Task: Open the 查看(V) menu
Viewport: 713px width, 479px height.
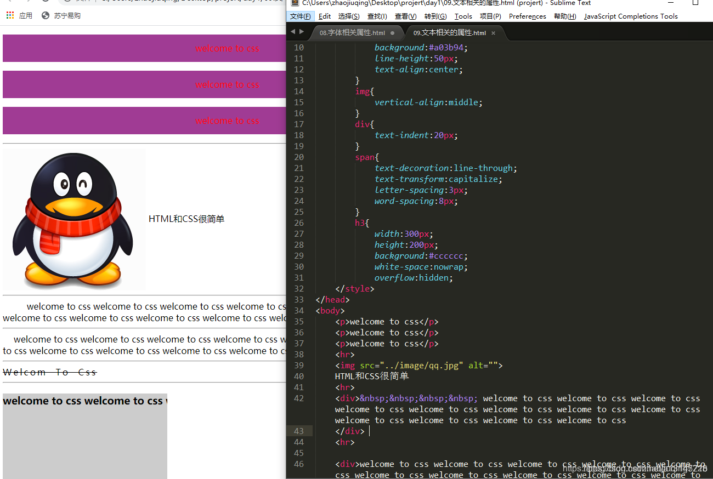Action: (405, 16)
